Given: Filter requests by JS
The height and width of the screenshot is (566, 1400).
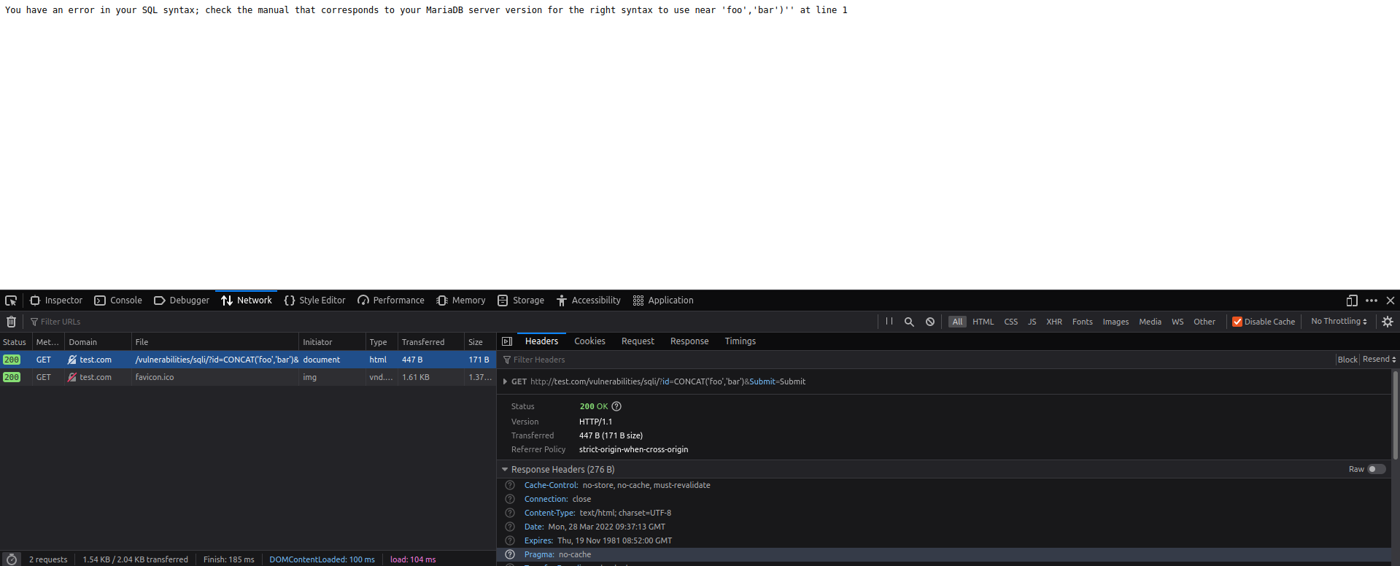Looking at the screenshot, I should click(x=1032, y=322).
